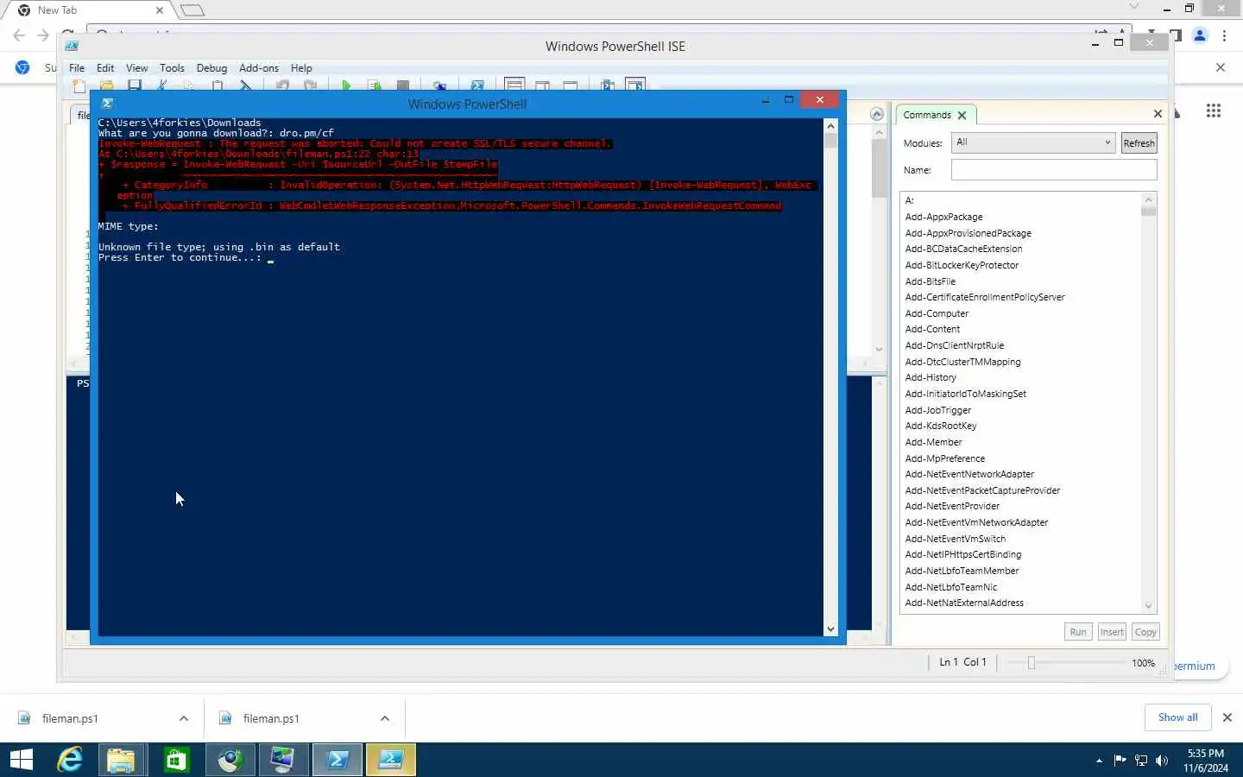Image resolution: width=1243 pixels, height=777 pixels.
Task: Click the Start PowerShell.exe icon in ISE toolbar
Action: [477, 85]
